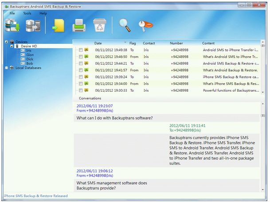Viewport: 270px width, 202px height.
Task: Check the box for the 19:30:33 message
Action: 81,90
